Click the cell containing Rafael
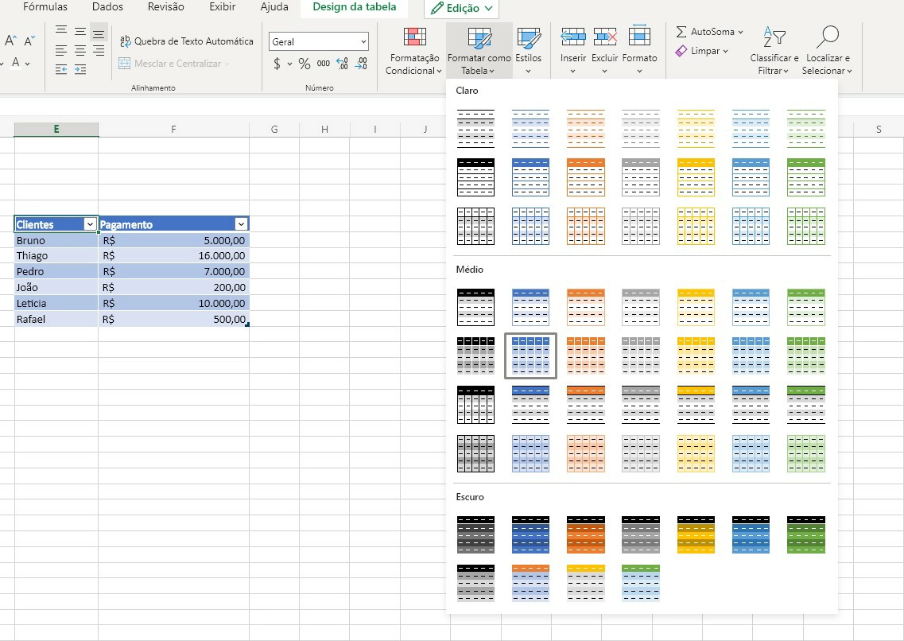The width and height of the screenshot is (904, 641). 56,320
